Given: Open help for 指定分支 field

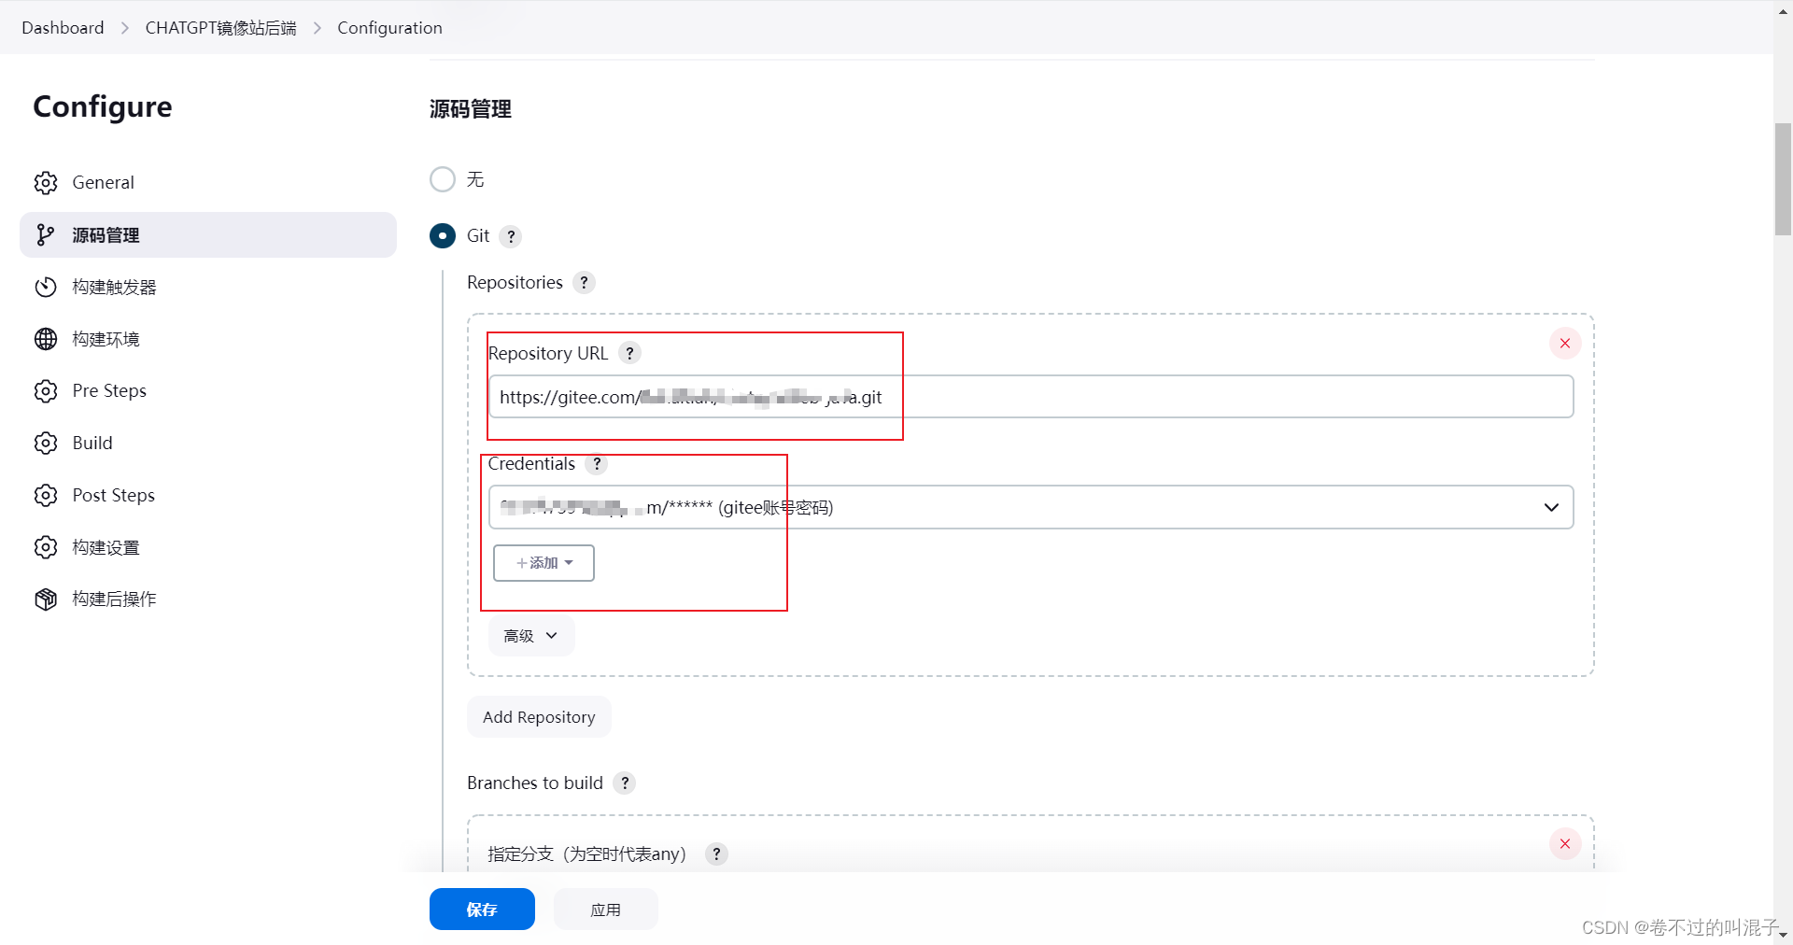Looking at the screenshot, I should (x=716, y=853).
